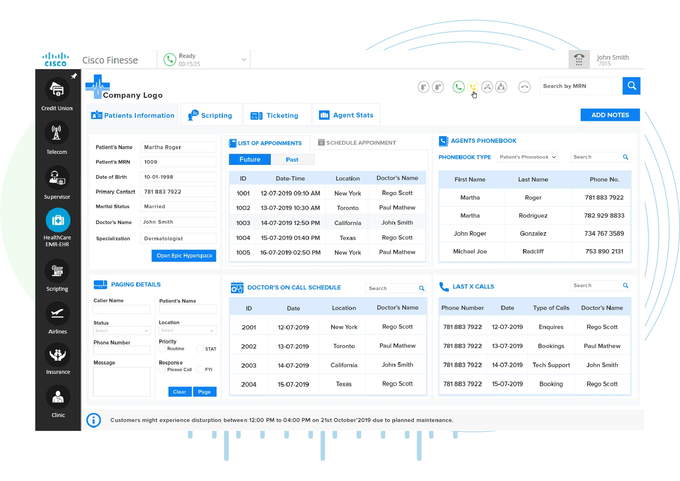This screenshot has width=680, height=481.
Task: Click the end call hang-up icon
Action: (525, 87)
